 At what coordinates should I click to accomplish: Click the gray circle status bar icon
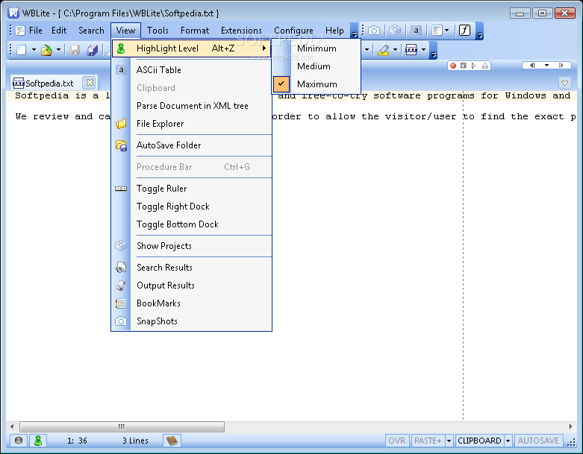coord(19,441)
